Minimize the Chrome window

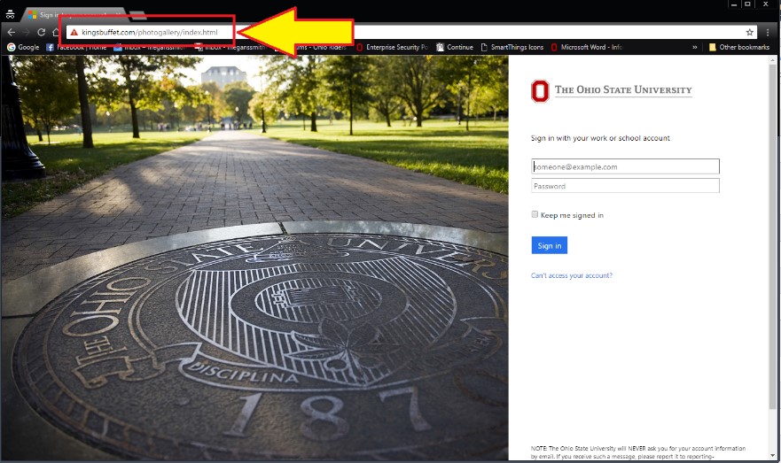[734, 4]
